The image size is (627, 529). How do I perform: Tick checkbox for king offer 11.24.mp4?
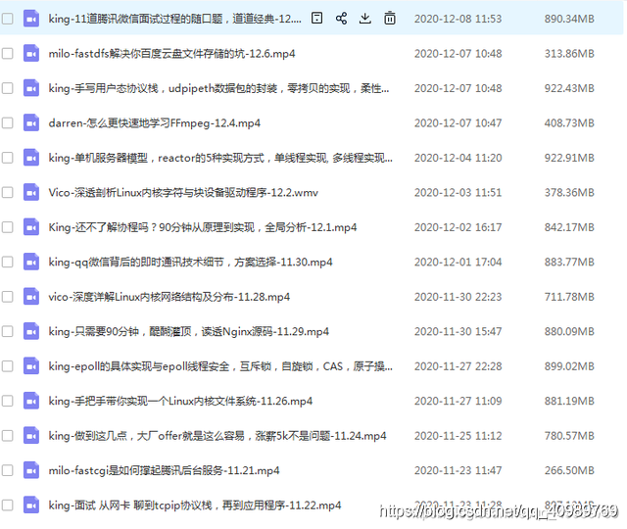(7, 435)
